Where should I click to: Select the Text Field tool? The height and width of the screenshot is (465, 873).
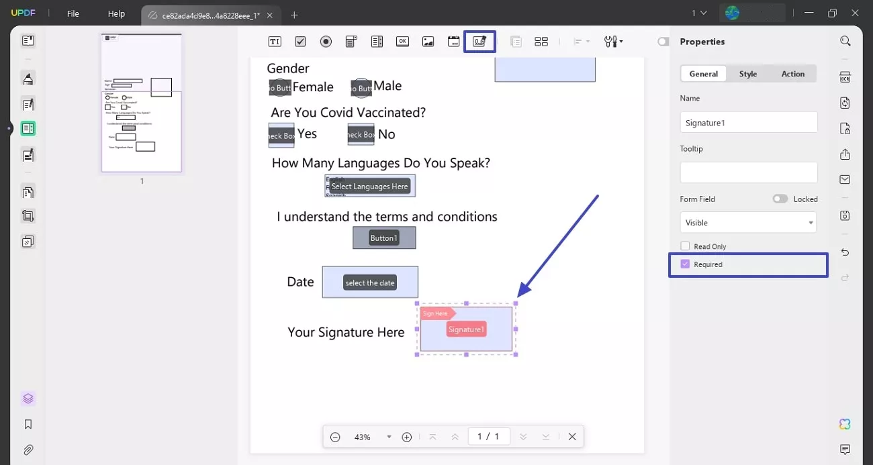pyautogui.click(x=275, y=42)
